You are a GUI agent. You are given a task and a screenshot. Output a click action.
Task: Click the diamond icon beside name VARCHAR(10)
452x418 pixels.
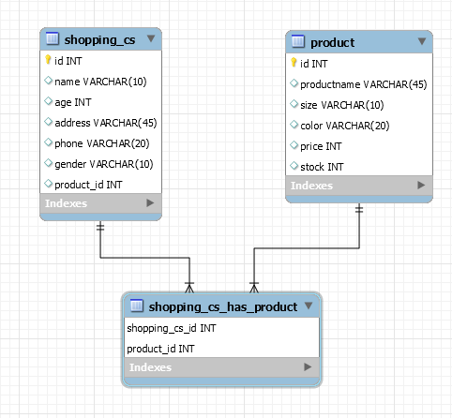[x=48, y=81]
